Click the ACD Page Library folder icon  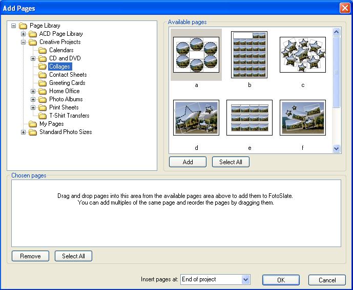pos(33,34)
